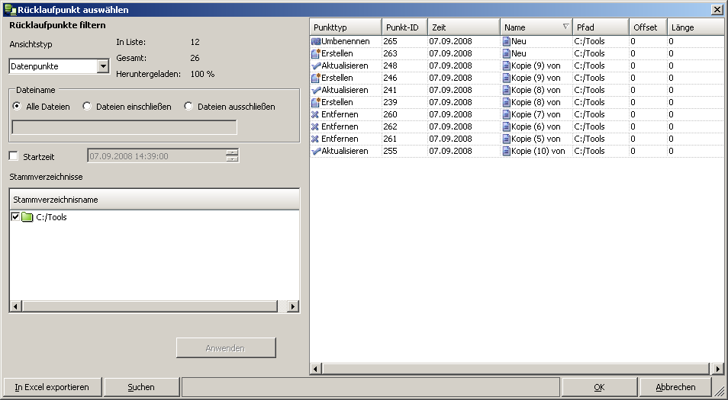Select the Punkt-ID cell 260
The image size is (728, 400).
(x=404, y=114)
